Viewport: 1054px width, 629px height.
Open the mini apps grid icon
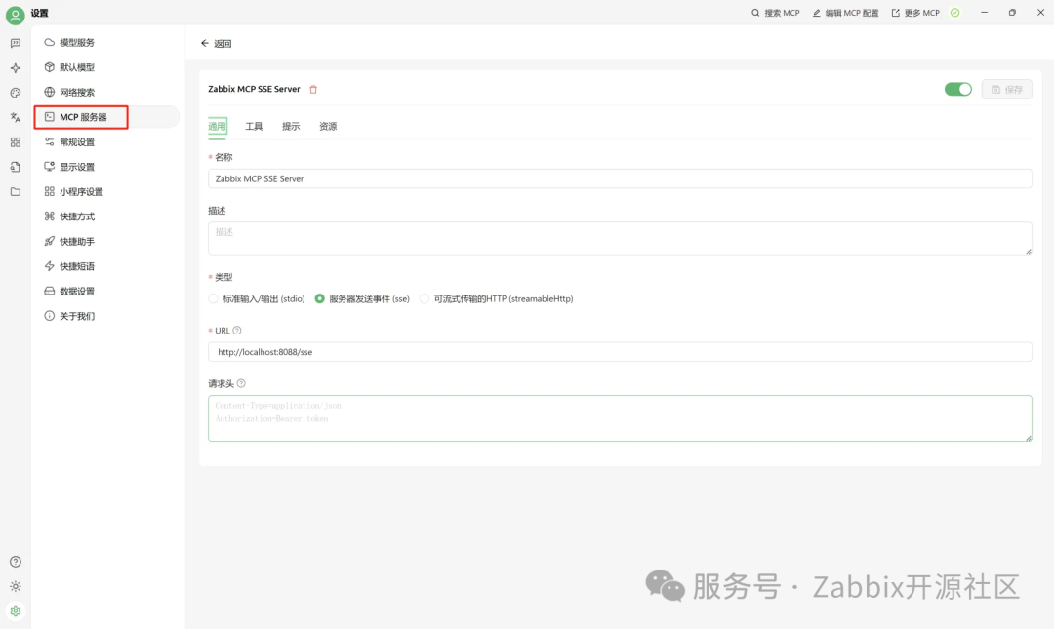coord(14,141)
